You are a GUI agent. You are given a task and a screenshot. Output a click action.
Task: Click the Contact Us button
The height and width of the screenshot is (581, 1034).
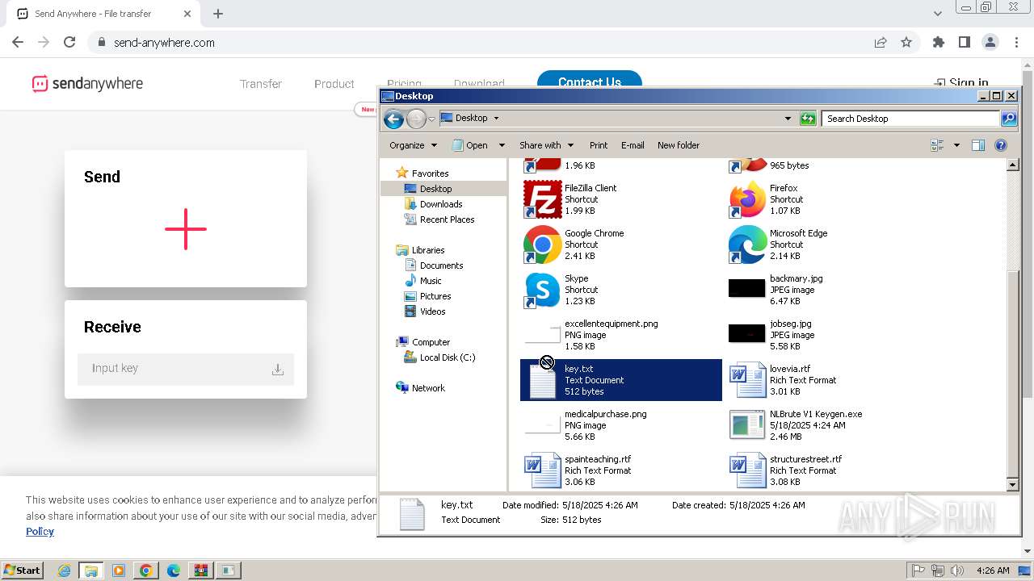click(590, 81)
